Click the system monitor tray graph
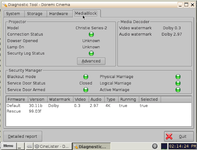 click(x=164, y=146)
